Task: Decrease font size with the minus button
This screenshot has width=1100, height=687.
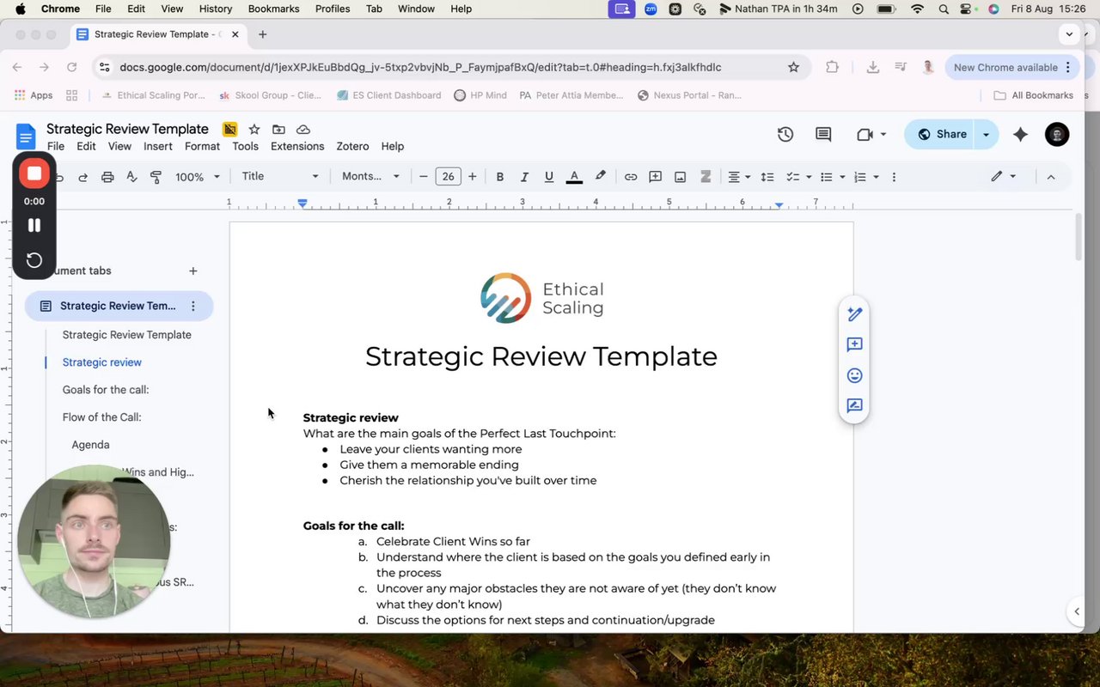Action: pos(424,177)
